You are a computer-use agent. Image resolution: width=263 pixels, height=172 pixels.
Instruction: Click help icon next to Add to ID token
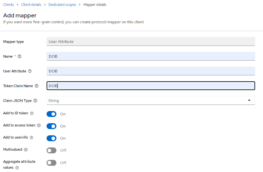click(x=32, y=113)
